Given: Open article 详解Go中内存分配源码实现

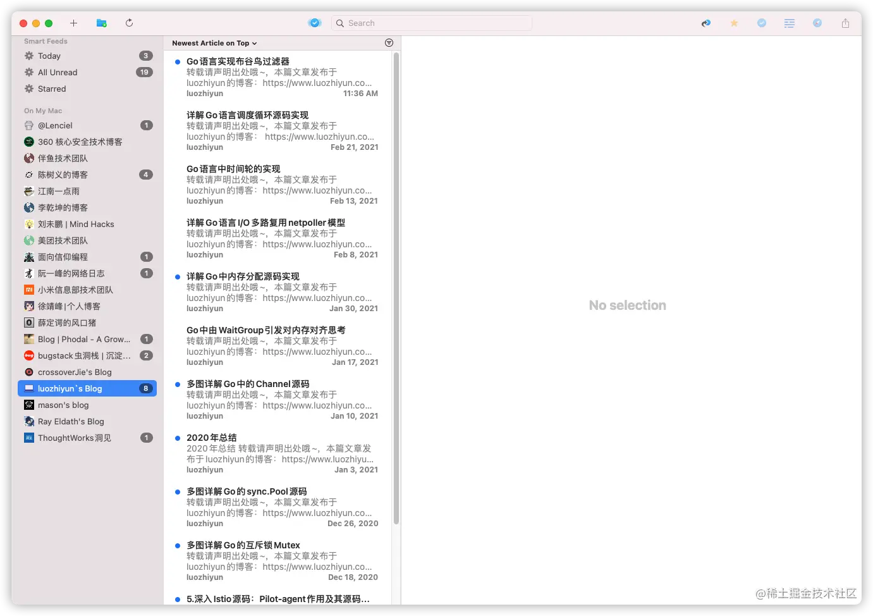Looking at the screenshot, I should pos(278,292).
